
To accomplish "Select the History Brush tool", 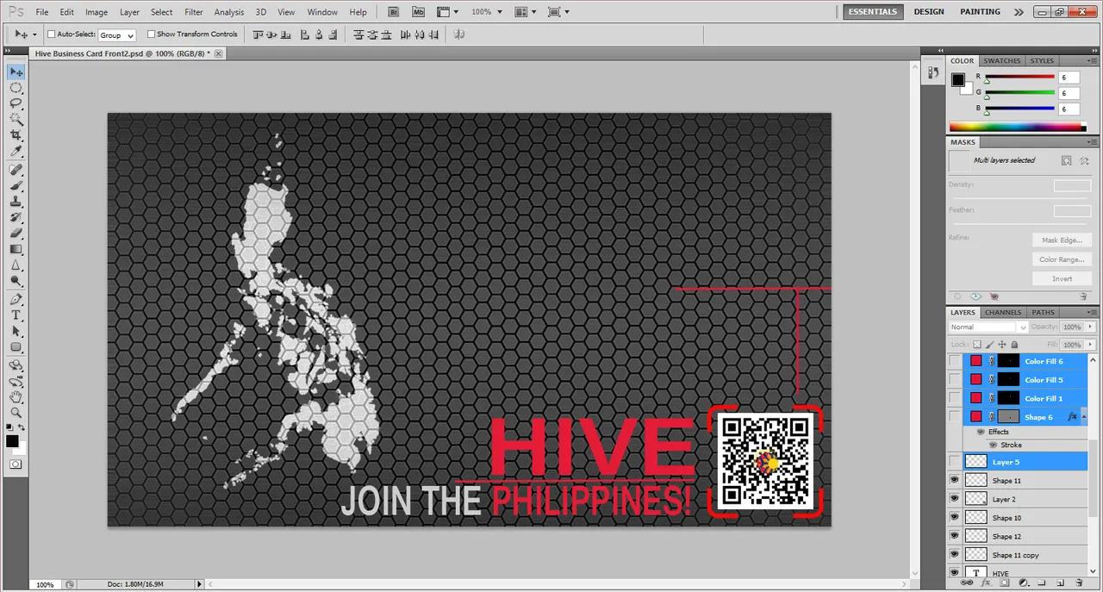I will 16,218.
